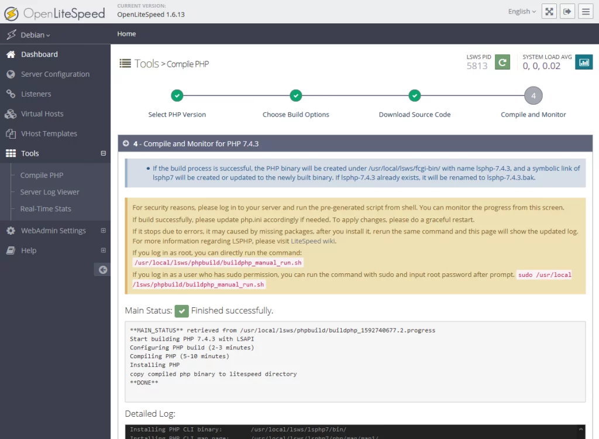The width and height of the screenshot is (599, 439).
Task: Click the WebAdmin Settings gear icon
Action: point(11,231)
